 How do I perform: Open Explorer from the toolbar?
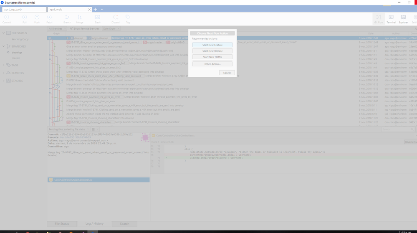[403, 19]
